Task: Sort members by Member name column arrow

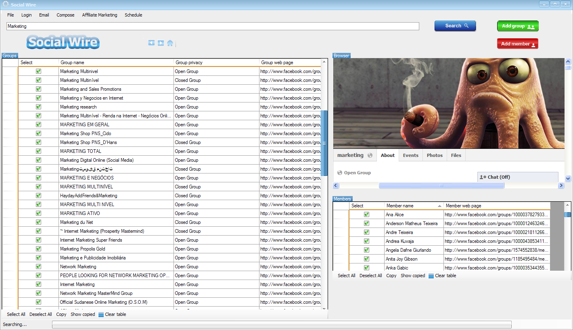Action: (439, 206)
